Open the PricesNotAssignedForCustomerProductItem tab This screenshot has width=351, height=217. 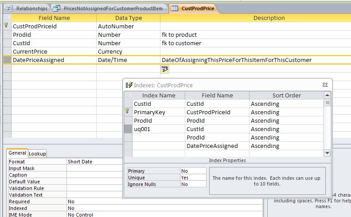tap(109, 8)
